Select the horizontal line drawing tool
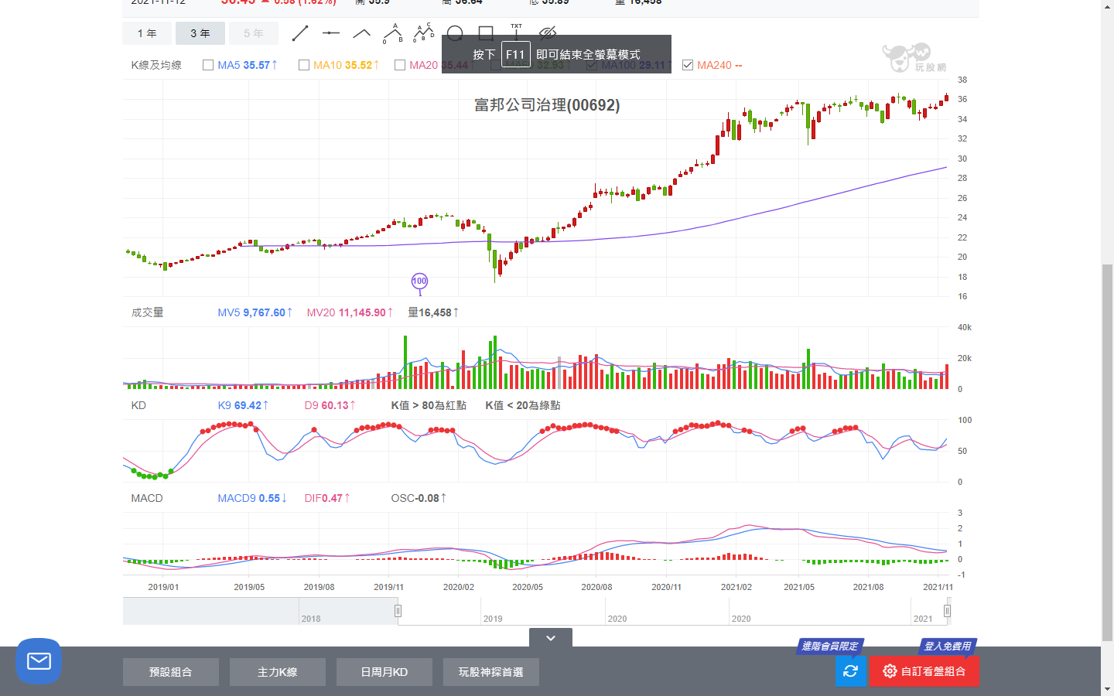Image resolution: width=1114 pixels, height=696 pixels. 331,33
